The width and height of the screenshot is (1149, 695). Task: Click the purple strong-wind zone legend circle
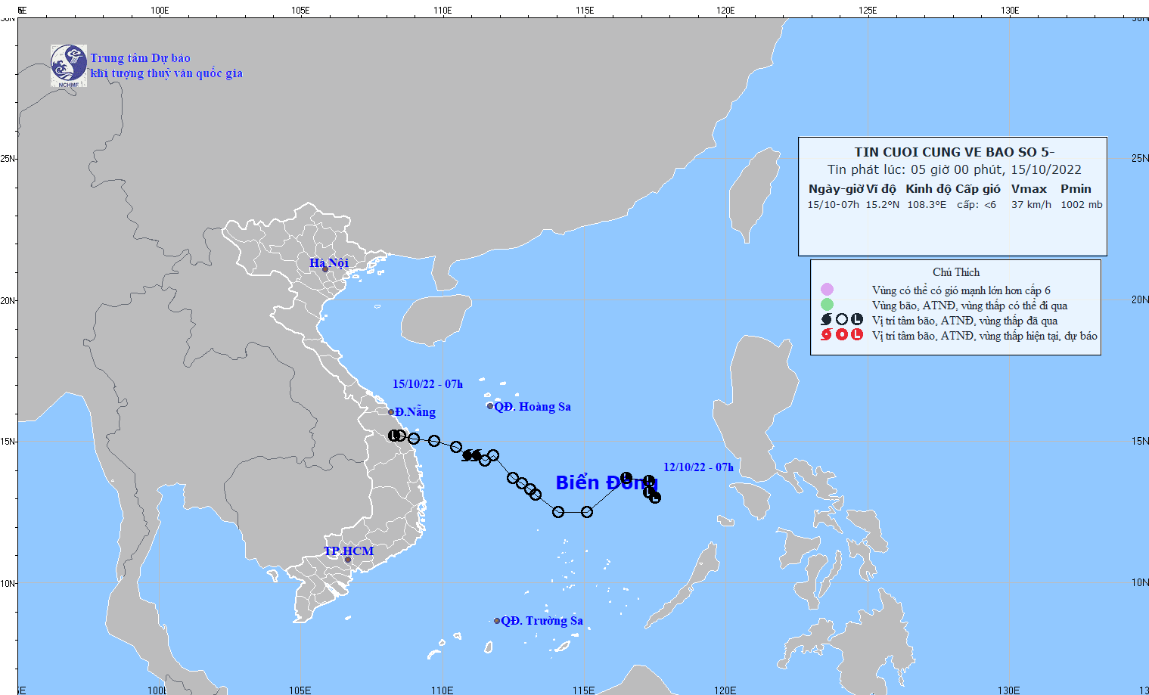(827, 290)
